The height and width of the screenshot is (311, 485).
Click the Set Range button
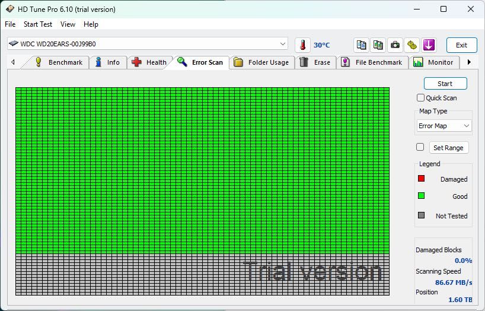448,148
